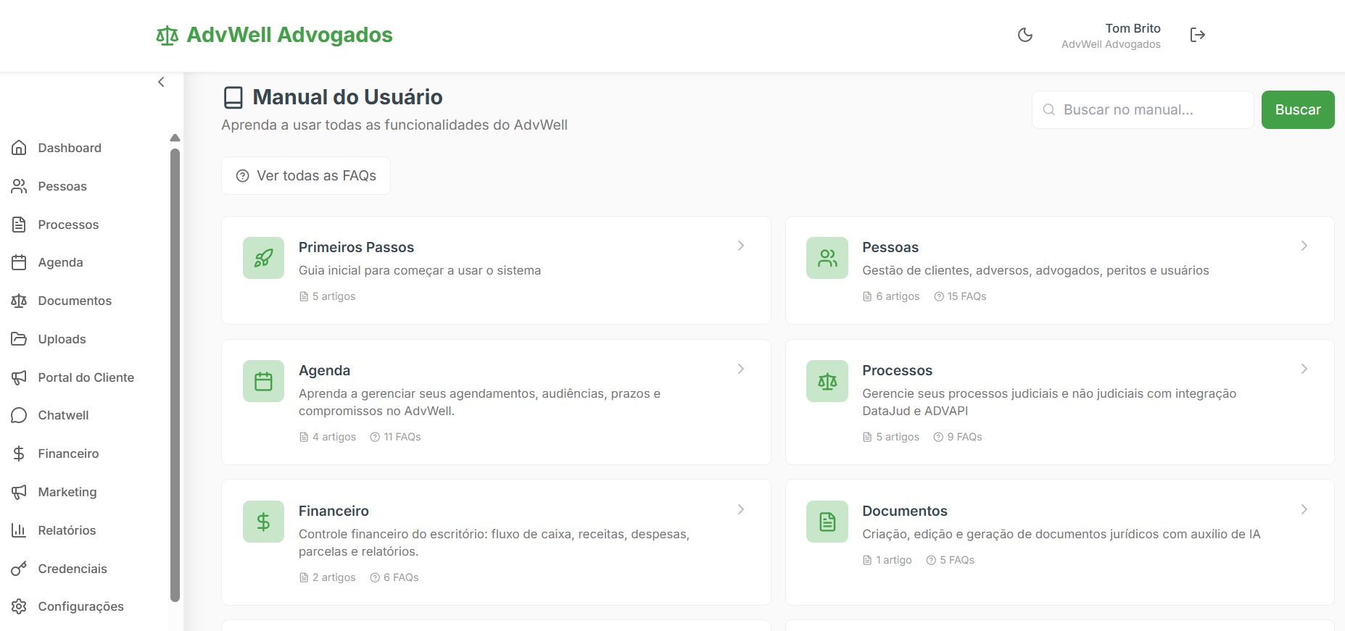Click the AdvWell scales logo icon

(x=167, y=35)
